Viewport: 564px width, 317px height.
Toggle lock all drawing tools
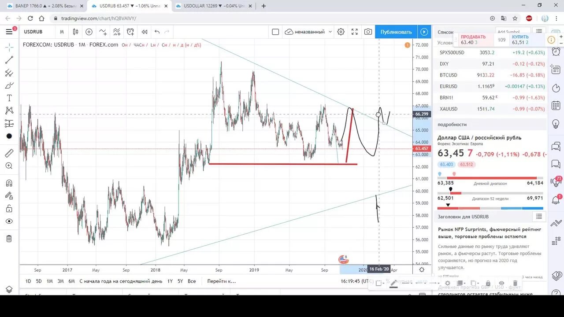9,209
